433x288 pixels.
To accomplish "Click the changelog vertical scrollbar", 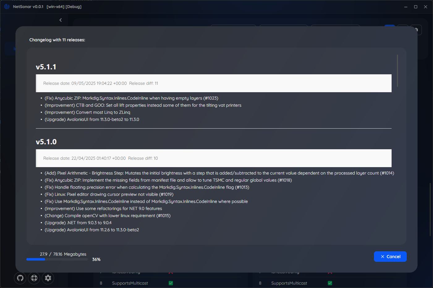I will tap(397, 71).
